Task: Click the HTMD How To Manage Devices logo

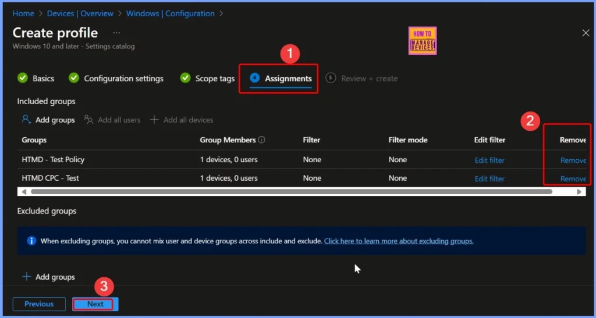Action: click(423, 41)
